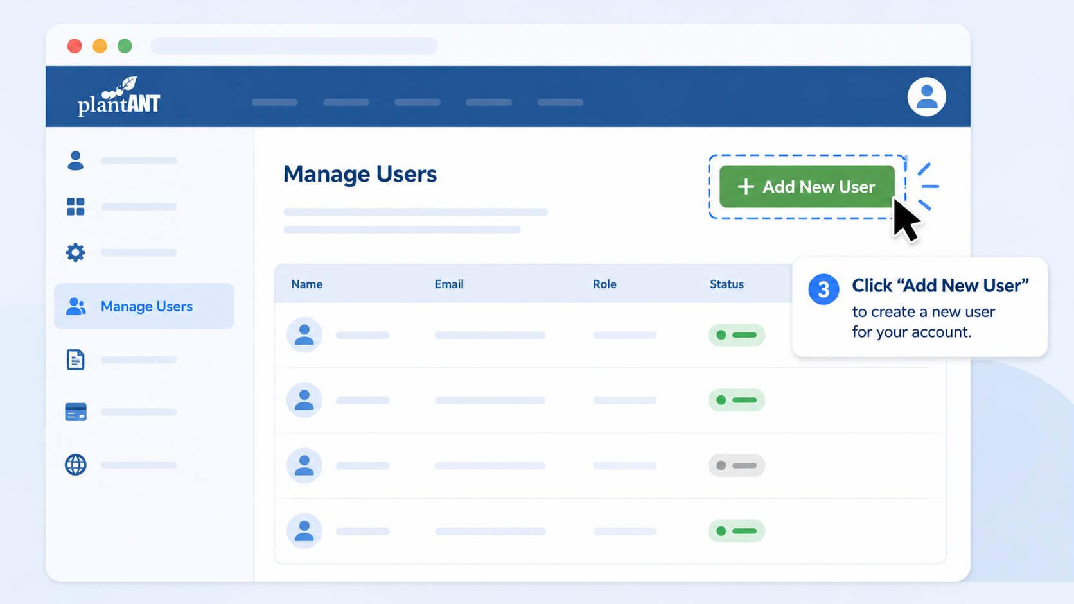
Task: Toggle the second row's green status badge
Action: pyautogui.click(x=737, y=400)
